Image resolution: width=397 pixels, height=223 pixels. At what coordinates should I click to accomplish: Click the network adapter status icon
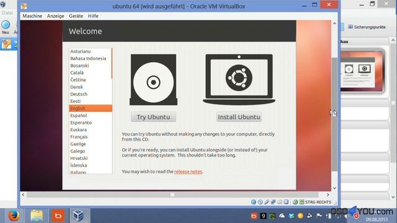click(x=273, y=202)
